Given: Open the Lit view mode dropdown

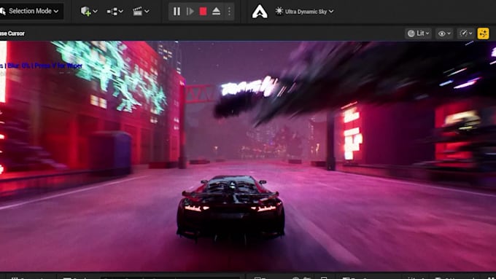Looking at the screenshot, I should 418,34.
